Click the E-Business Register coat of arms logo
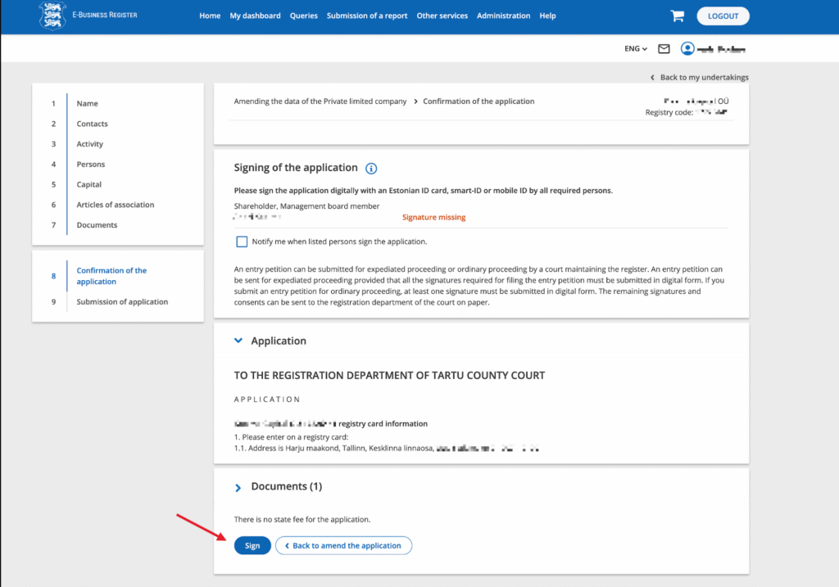 point(52,16)
